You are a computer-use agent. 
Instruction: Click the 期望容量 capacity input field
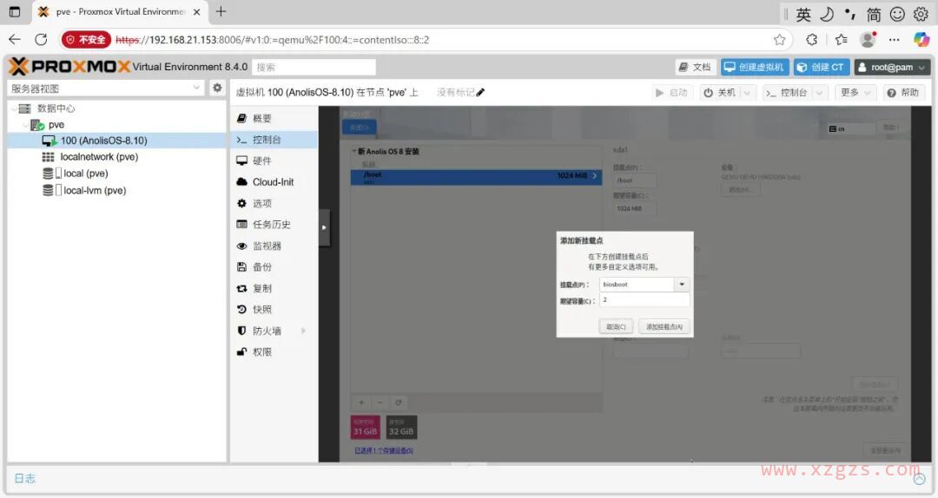tap(644, 300)
